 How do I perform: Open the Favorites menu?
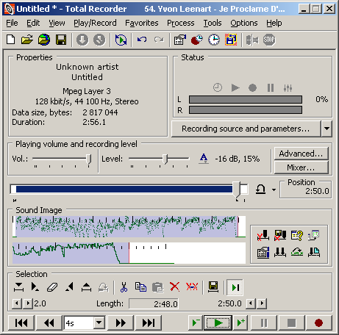pos(142,23)
